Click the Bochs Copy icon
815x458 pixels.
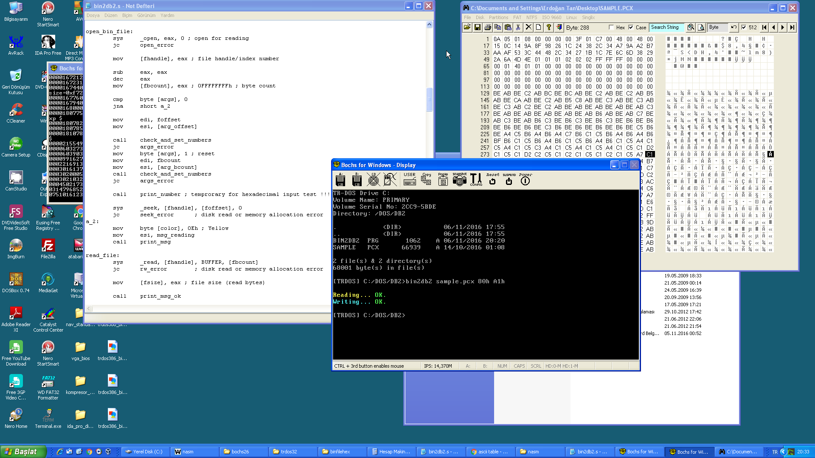click(427, 179)
